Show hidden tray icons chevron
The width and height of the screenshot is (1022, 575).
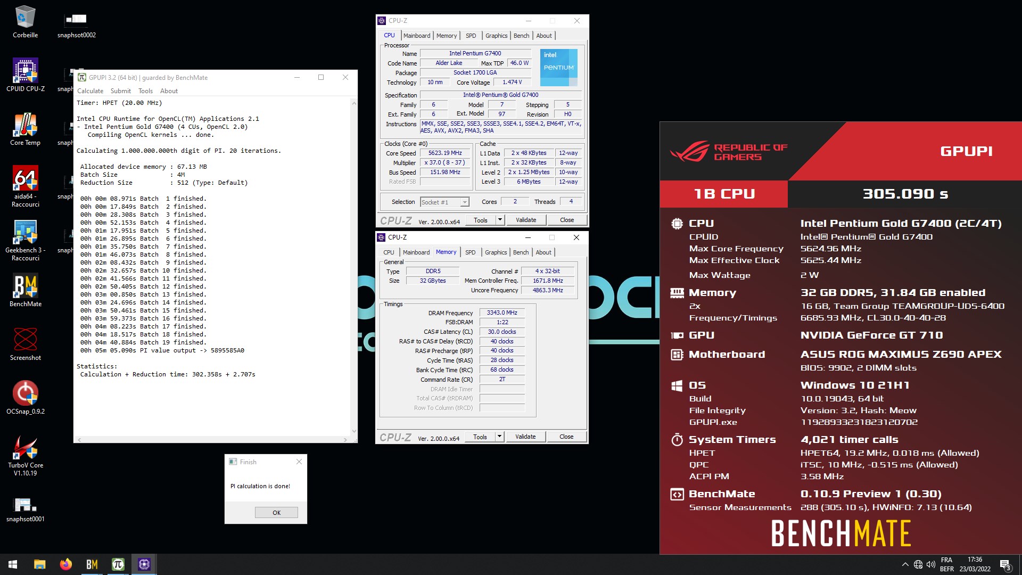905,564
